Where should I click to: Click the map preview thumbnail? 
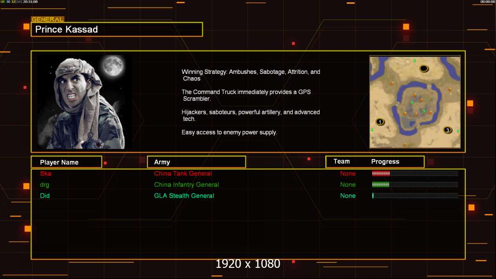pyautogui.click(x=415, y=102)
